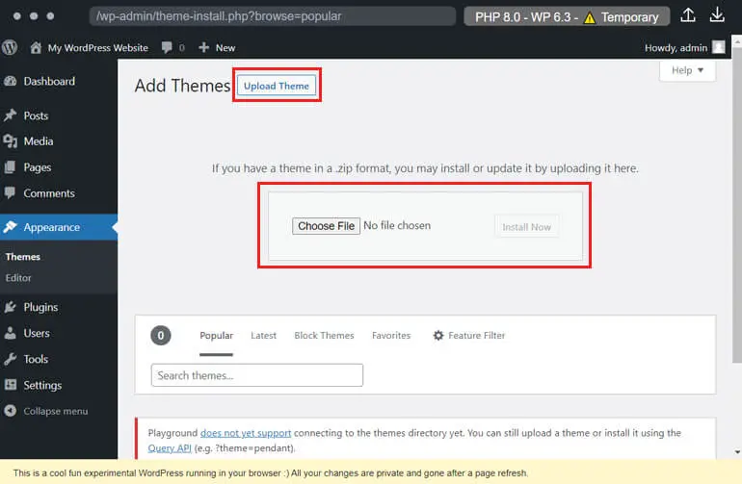
Task: Click the Settings sliders icon
Action: (10, 385)
